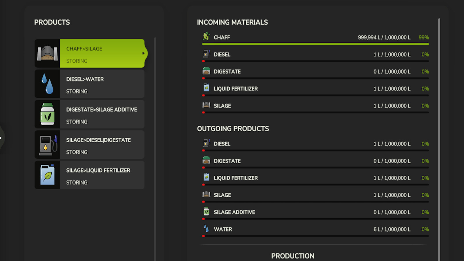Click the incoming Digestate icon

[206, 71]
